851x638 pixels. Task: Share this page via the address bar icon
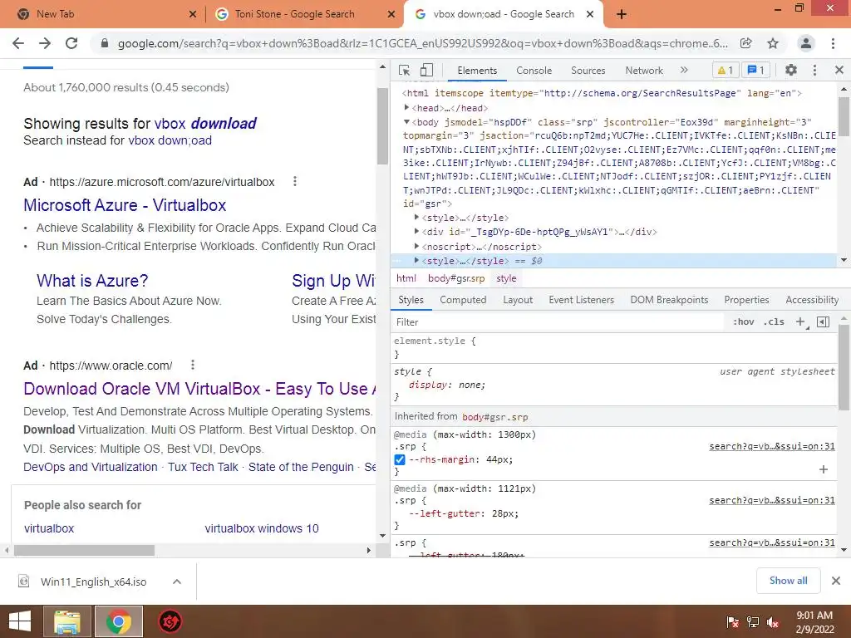[x=746, y=43]
